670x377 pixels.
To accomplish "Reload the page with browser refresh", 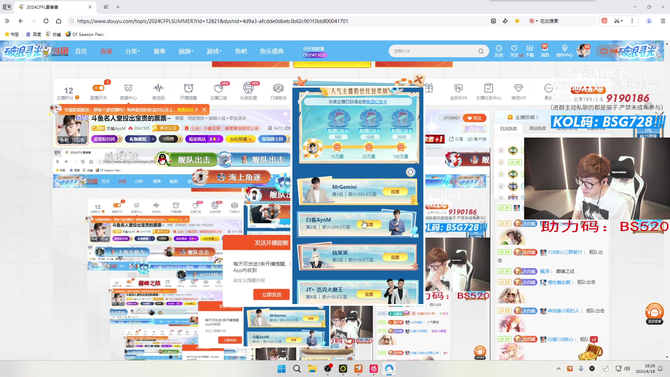I will click(x=46, y=21).
